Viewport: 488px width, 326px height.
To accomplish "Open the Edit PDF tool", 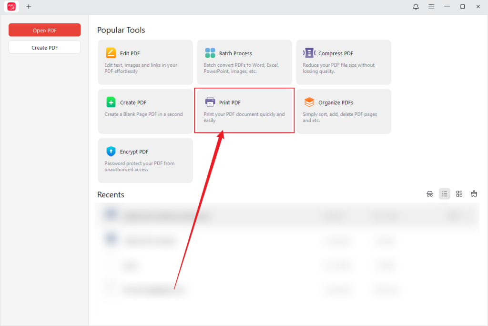I will [x=145, y=62].
